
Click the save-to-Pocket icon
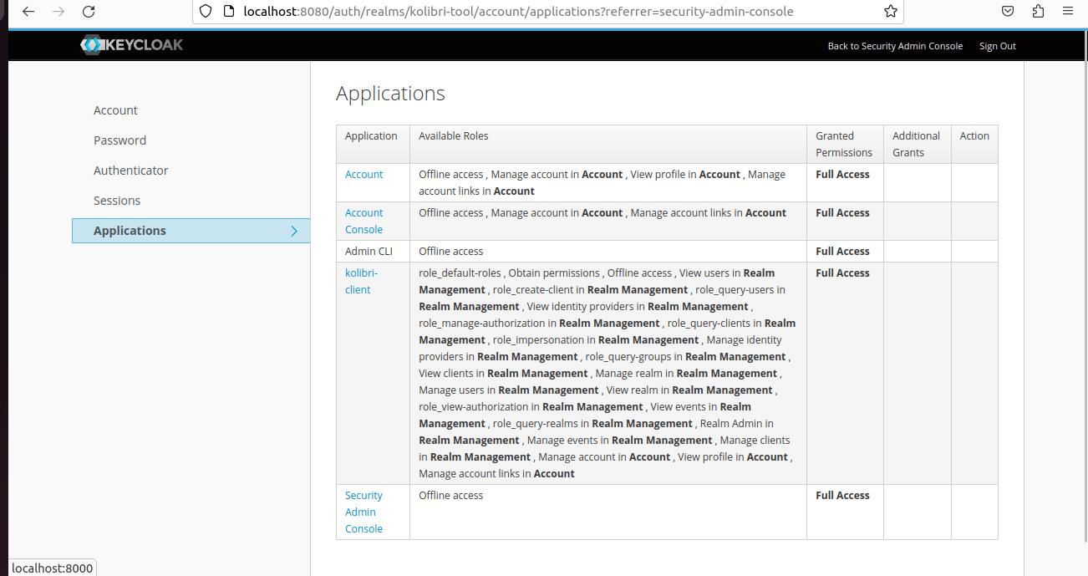tap(1007, 11)
